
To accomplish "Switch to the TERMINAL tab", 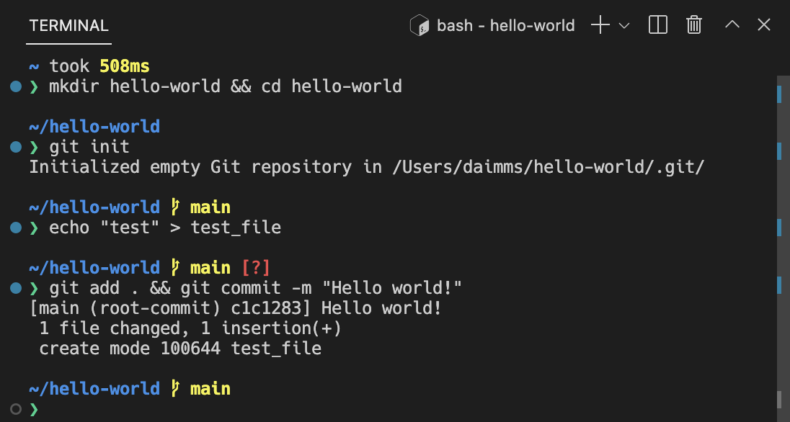I will click(68, 25).
